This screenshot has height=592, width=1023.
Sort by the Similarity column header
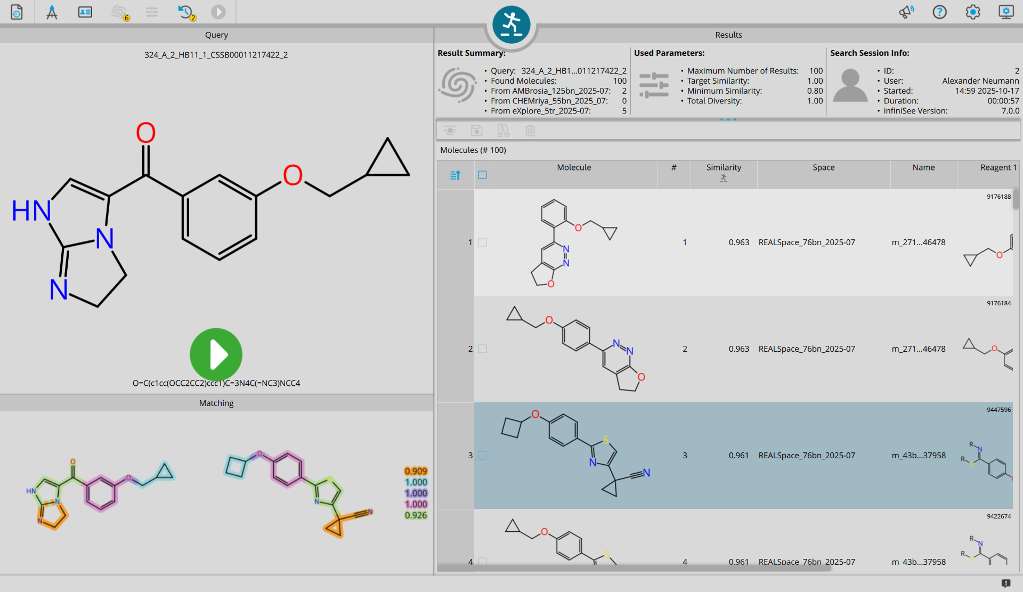coord(723,167)
